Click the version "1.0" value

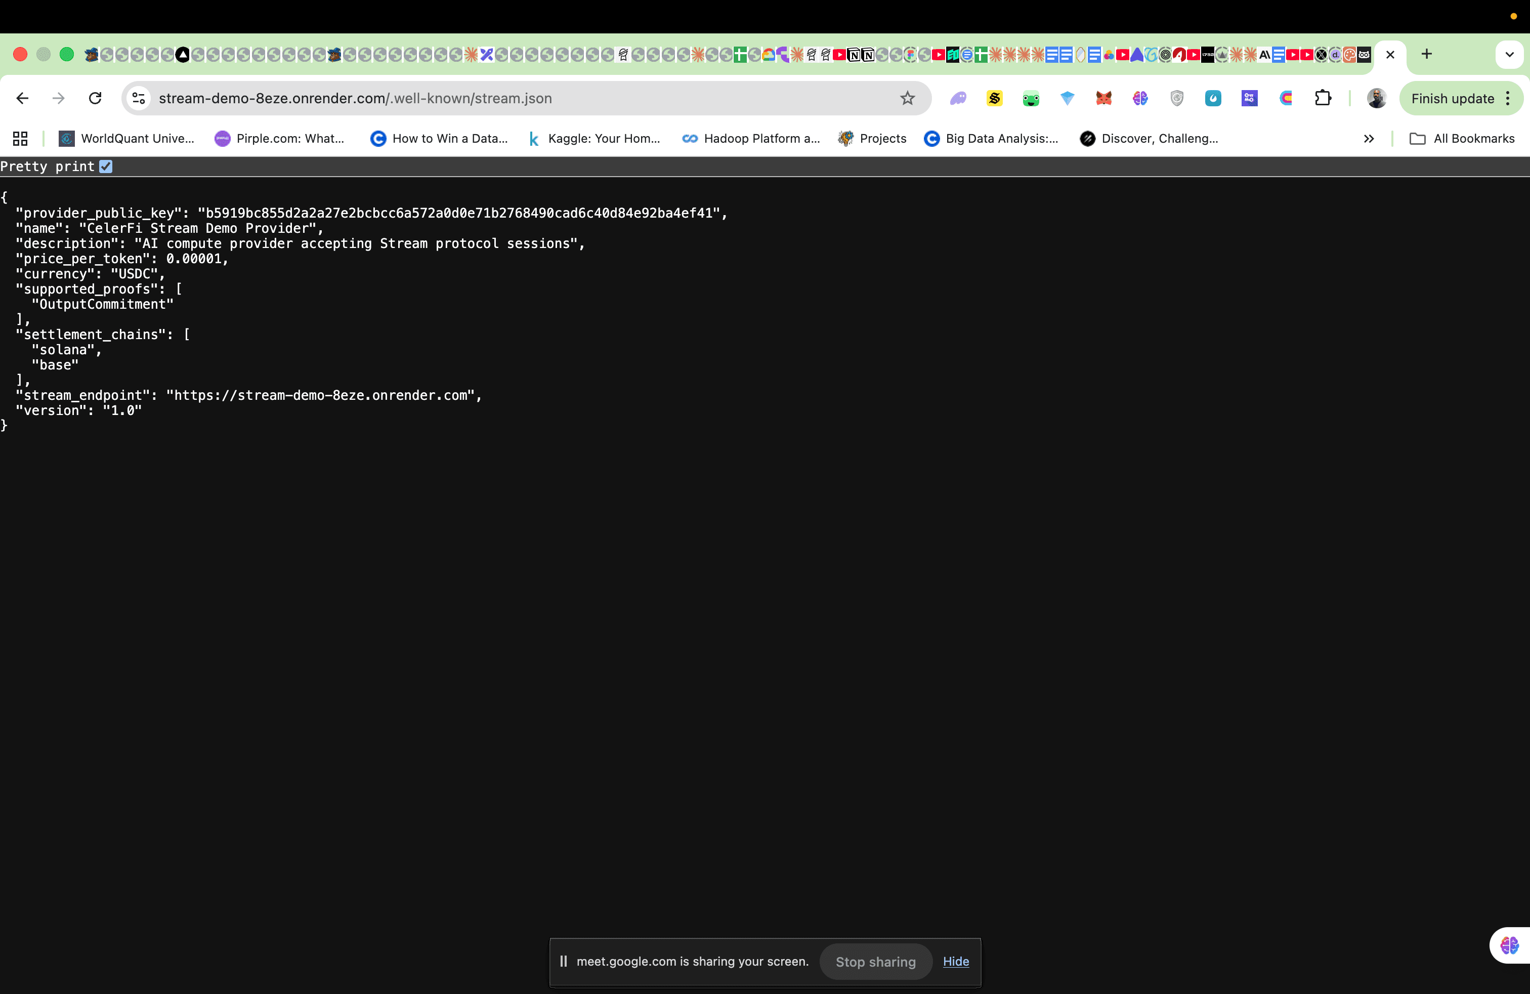coord(122,410)
